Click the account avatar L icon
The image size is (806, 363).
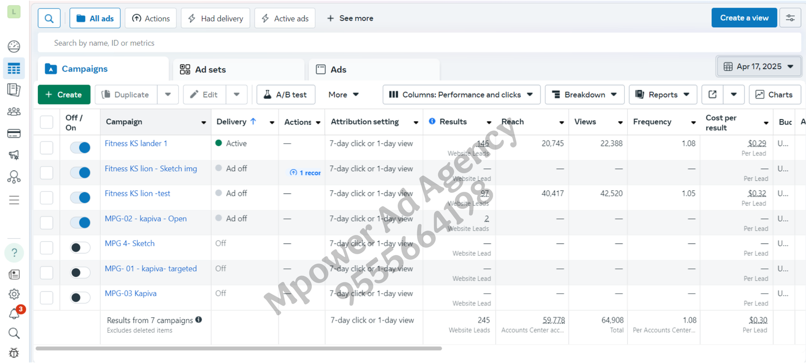(14, 12)
